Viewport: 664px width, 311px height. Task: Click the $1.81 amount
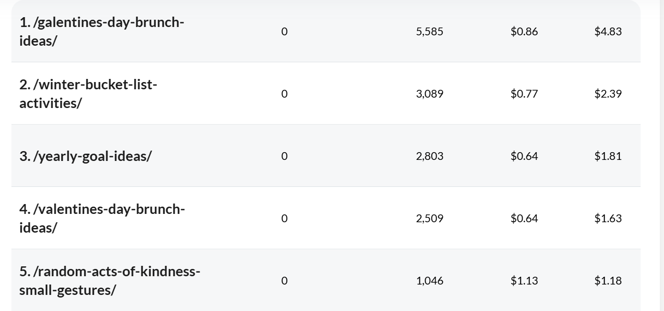[608, 156]
